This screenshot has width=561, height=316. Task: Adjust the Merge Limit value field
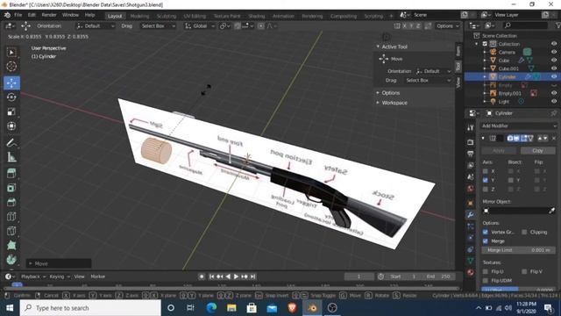tap(519, 250)
